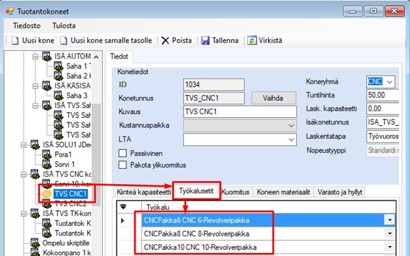Click the Lask. kapasiteetti field
Viewport: 410px width, 256px height.
click(x=382, y=109)
